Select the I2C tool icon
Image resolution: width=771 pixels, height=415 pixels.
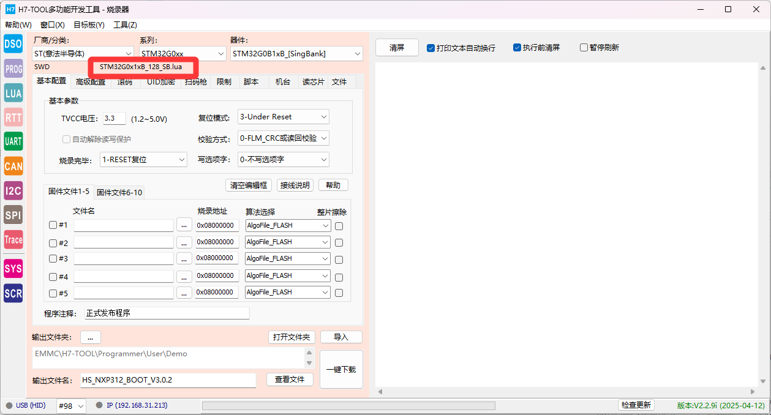pyautogui.click(x=13, y=190)
